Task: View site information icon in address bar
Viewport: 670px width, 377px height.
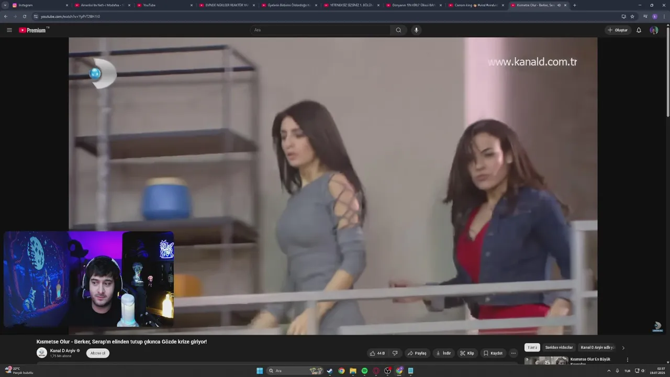Action: click(x=36, y=16)
